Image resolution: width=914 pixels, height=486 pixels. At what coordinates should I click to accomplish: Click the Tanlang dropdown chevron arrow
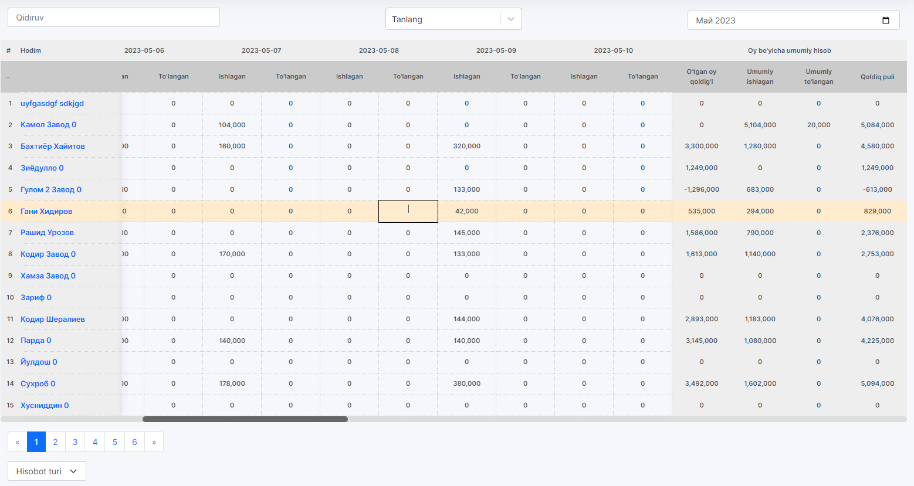pos(511,19)
